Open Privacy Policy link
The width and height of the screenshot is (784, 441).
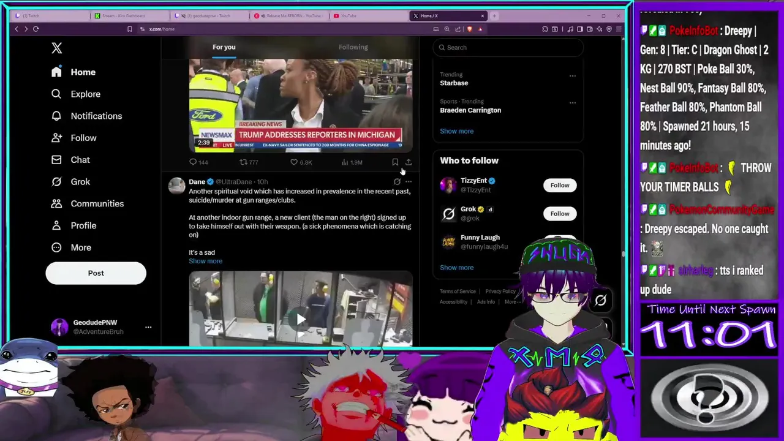tap(500, 292)
